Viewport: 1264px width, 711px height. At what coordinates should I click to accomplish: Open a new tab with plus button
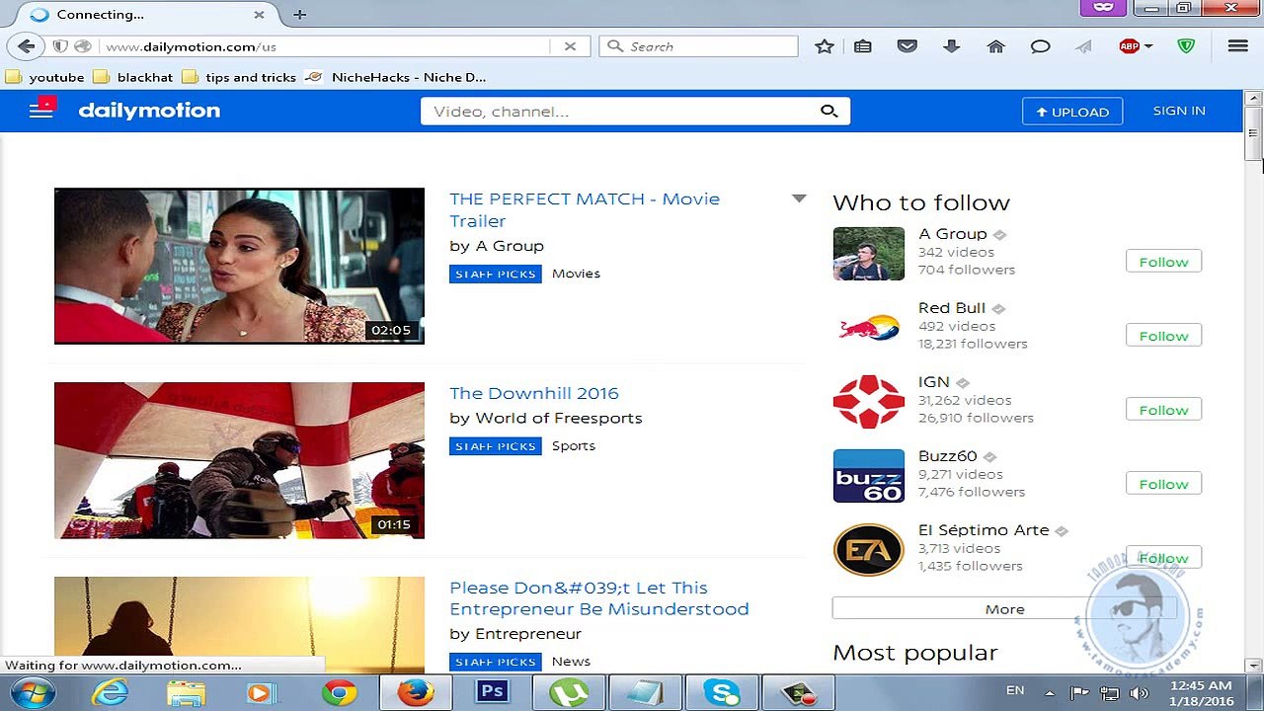click(299, 14)
